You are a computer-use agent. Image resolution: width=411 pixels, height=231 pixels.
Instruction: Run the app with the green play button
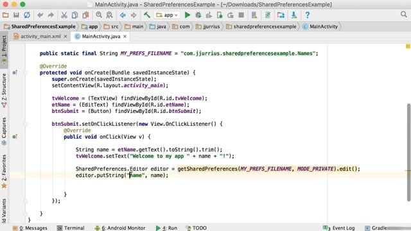point(188,15)
